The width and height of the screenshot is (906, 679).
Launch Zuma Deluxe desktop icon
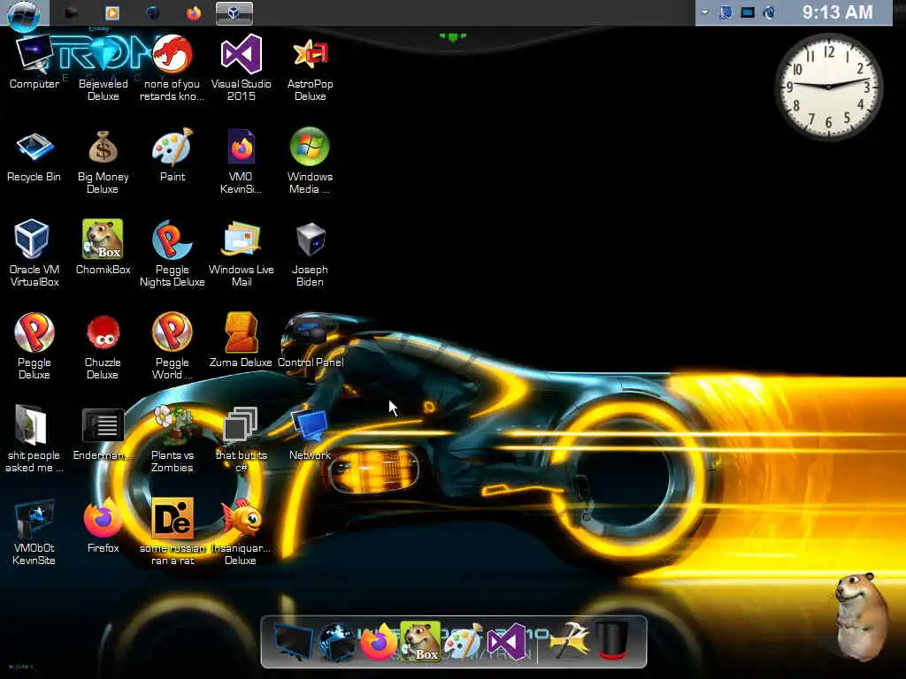(241, 340)
